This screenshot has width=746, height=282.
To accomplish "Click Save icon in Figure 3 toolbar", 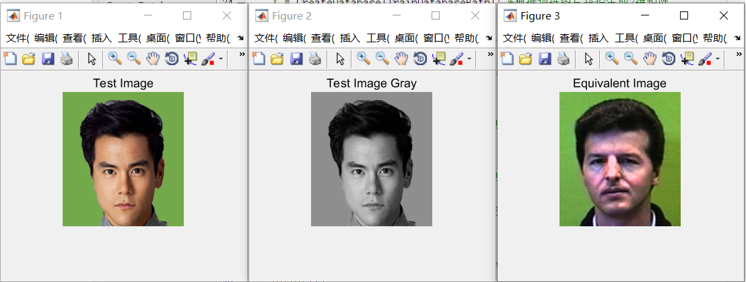I will pos(545,59).
